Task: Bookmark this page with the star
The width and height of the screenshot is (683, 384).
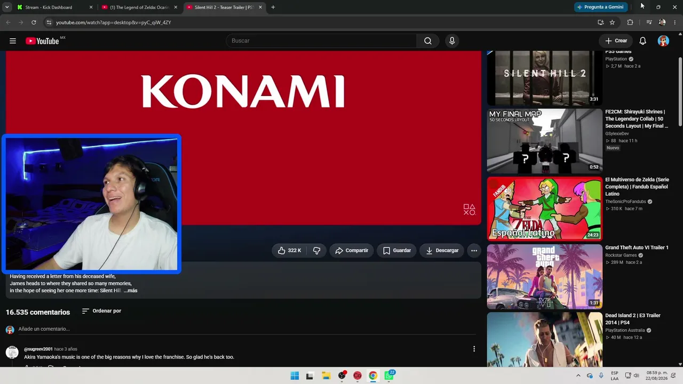Action: [x=612, y=22]
